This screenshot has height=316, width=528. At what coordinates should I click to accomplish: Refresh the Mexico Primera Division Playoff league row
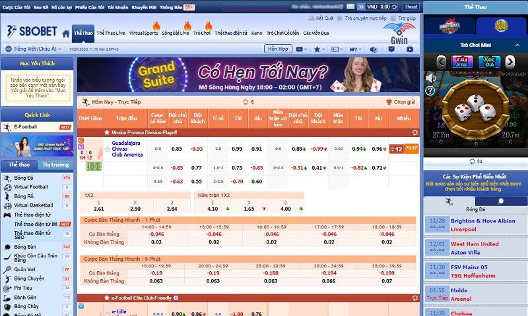click(x=415, y=132)
